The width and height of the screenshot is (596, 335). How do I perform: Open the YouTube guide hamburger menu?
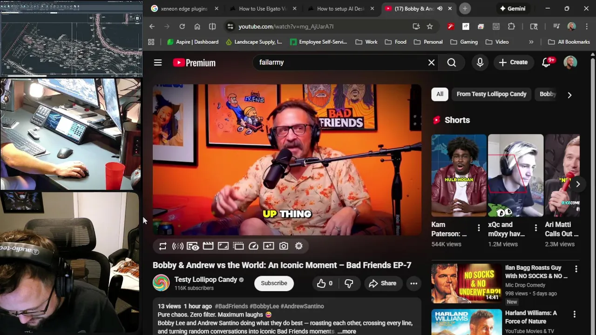click(x=158, y=62)
